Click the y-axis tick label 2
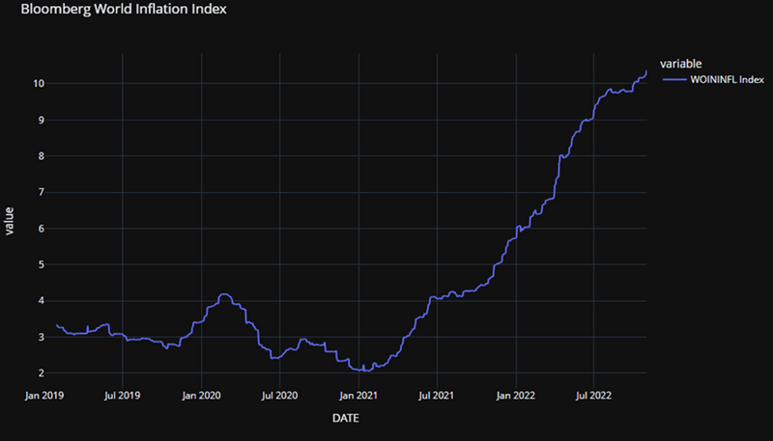The height and width of the screenshot is (441, 773). click(42, 373)
